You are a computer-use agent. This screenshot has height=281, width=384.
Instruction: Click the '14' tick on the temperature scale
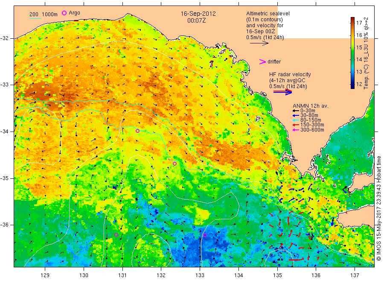(359, 59)
